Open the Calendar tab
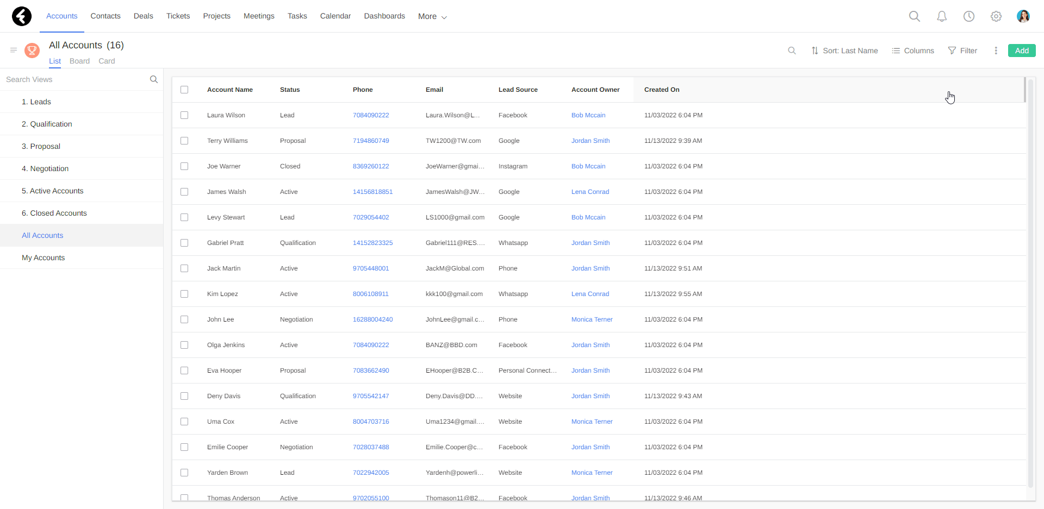The width and height of the screenshot is (1044, 509). coord(335,16)
